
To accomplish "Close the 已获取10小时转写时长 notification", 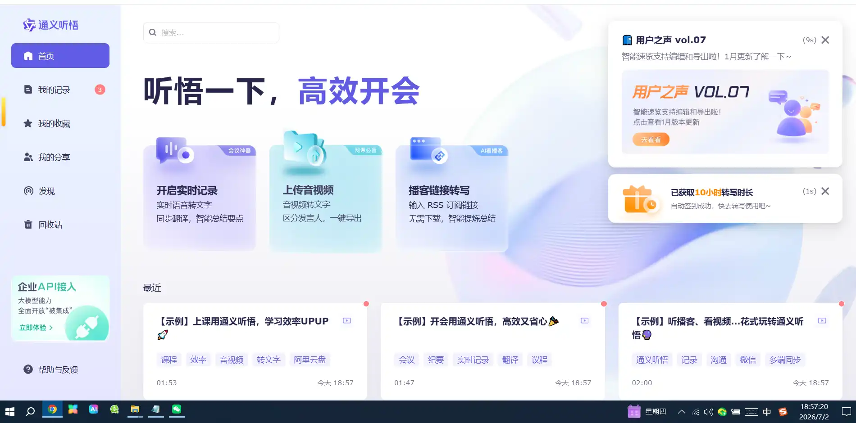I will [x=825, y=191].
